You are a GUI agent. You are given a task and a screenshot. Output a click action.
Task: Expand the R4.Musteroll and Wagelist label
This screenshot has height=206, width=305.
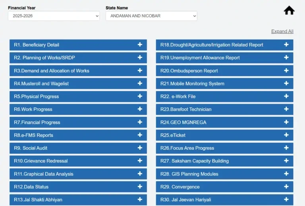(x=41, y=84)
